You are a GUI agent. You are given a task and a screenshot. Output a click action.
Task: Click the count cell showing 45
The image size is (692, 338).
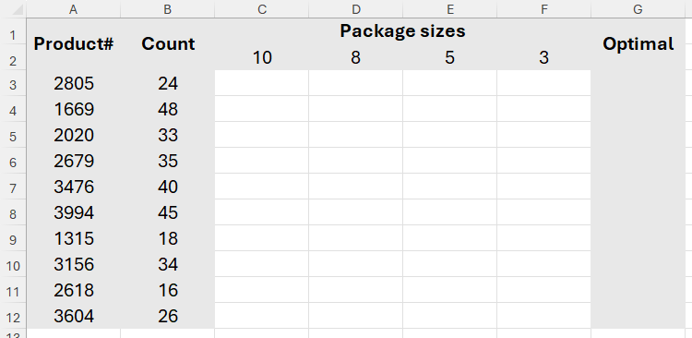(x=168, y=212)
